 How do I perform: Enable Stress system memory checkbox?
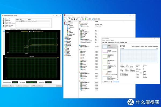(x=5, y=24)
